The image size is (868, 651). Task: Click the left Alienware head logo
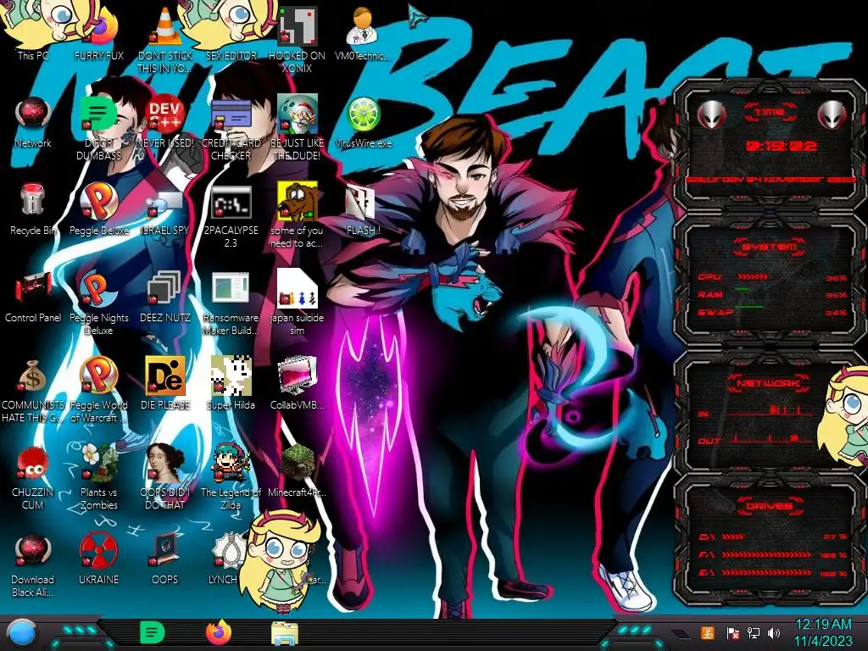click(x=711, y=114)
